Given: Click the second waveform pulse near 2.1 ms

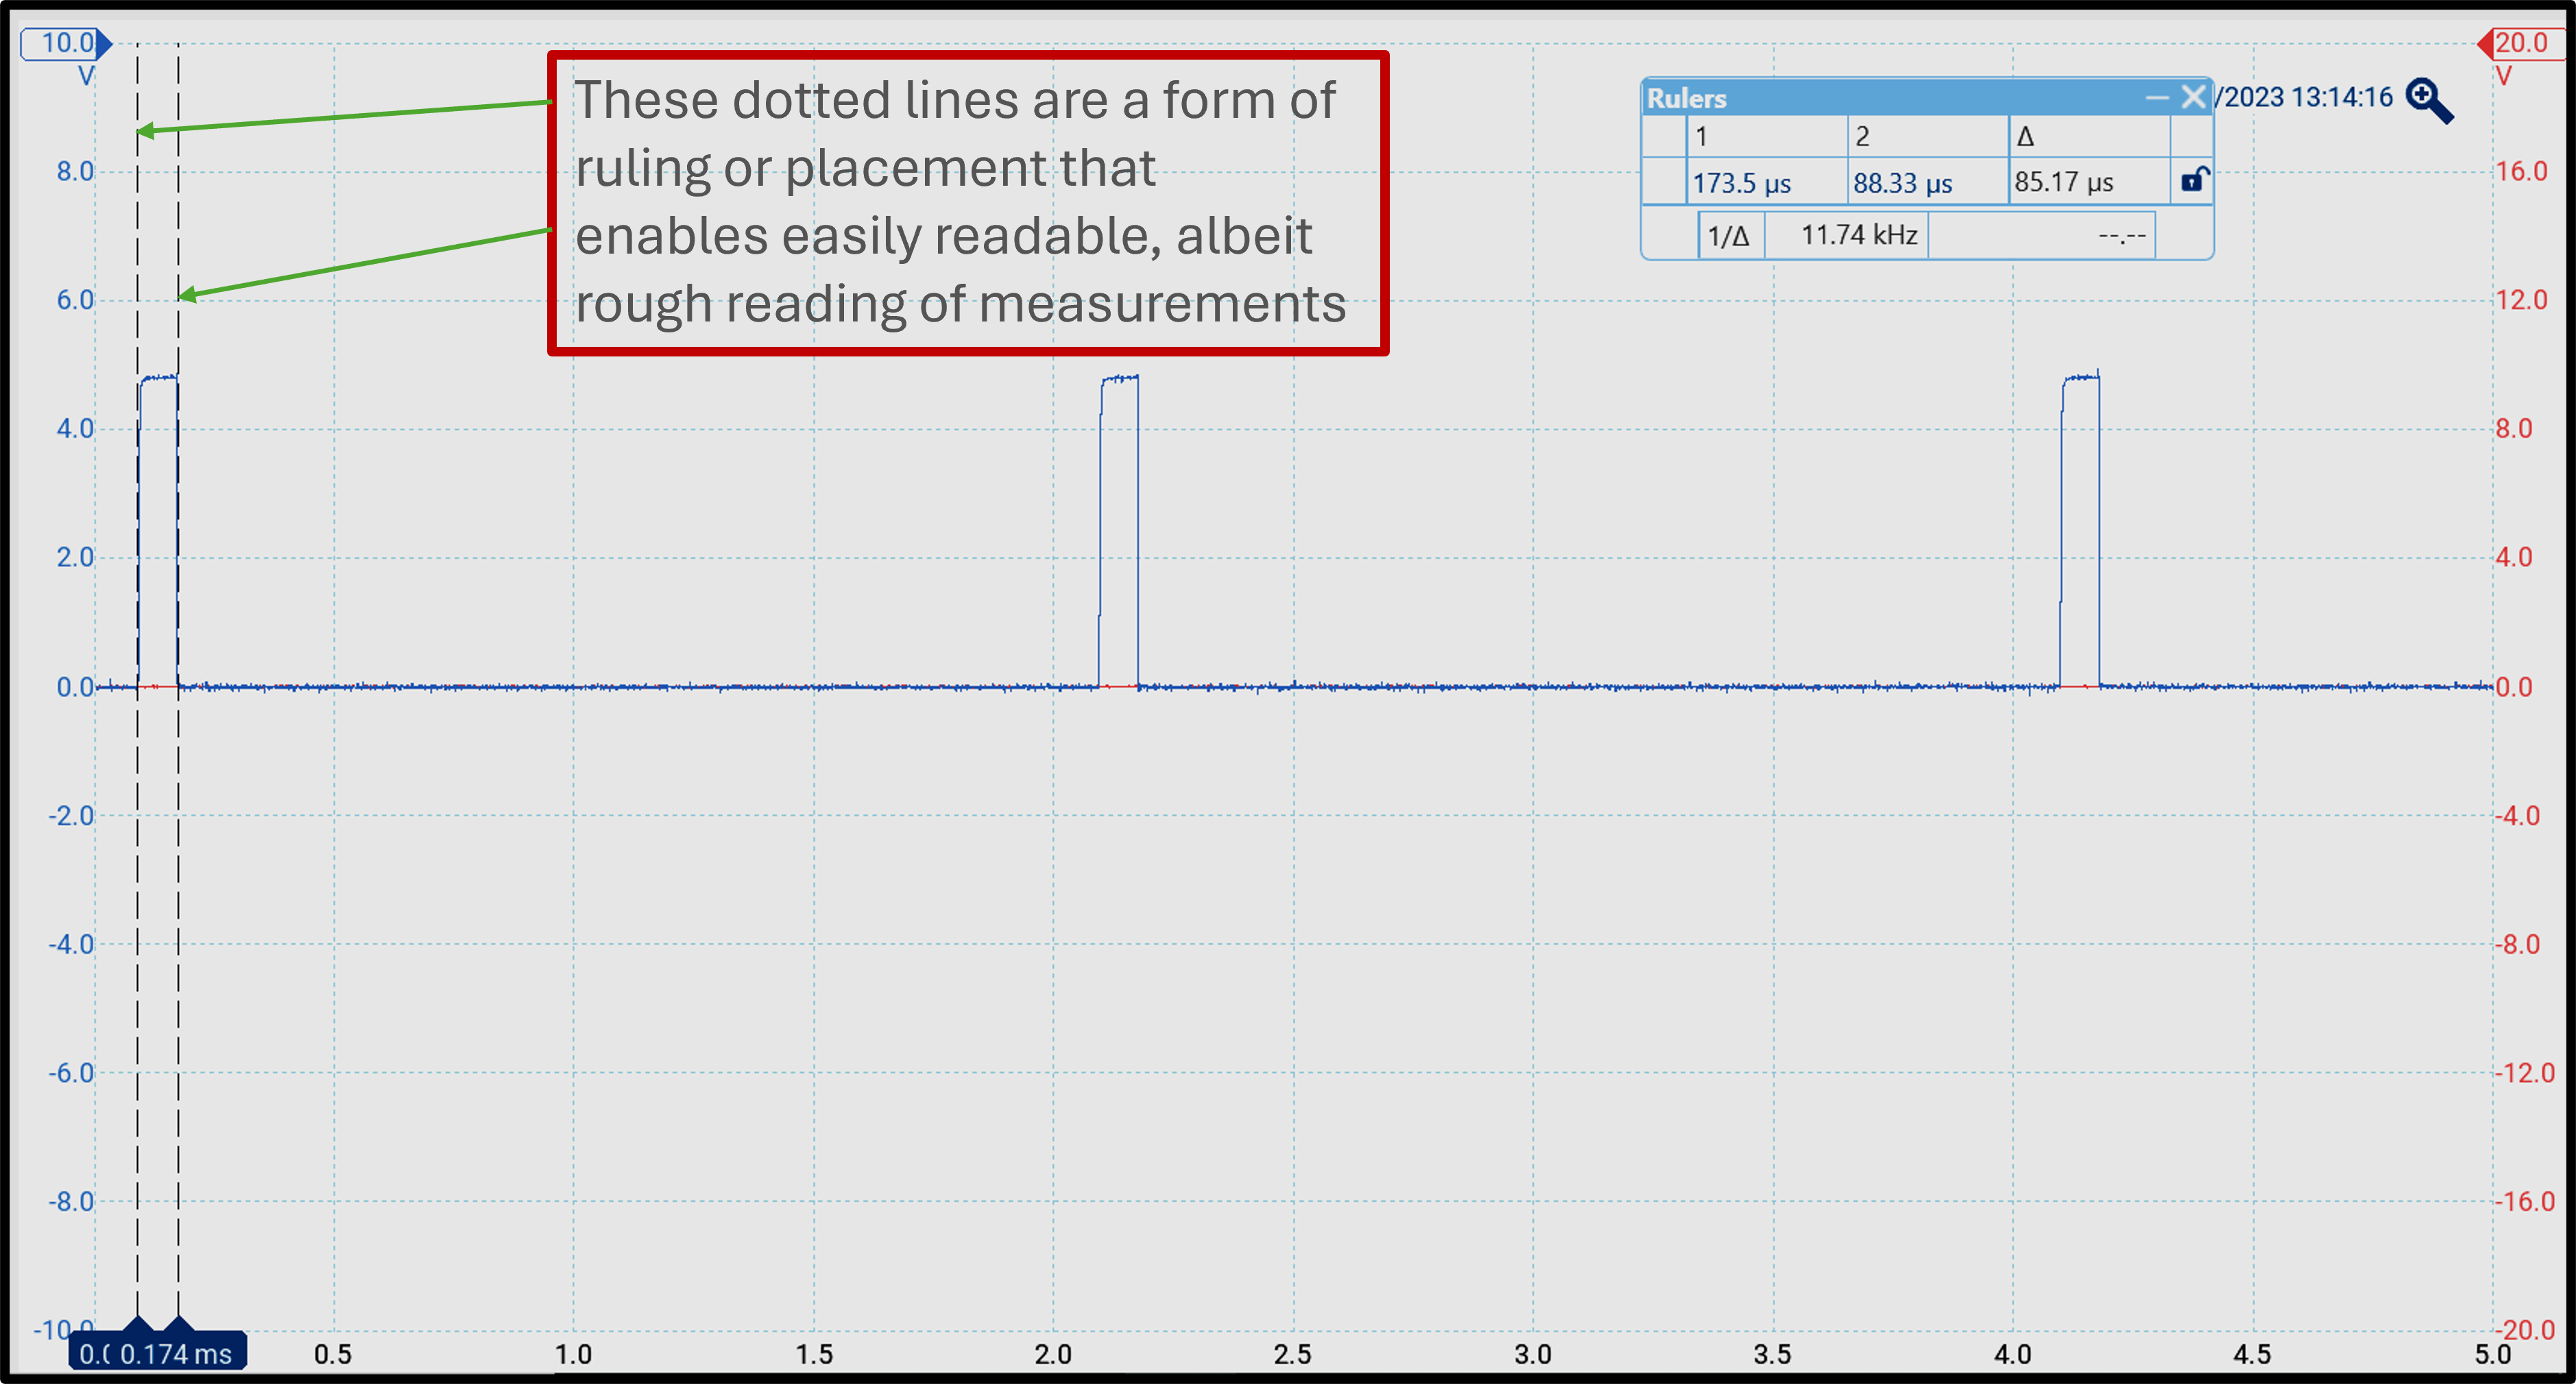Looking at the screenshot, I should (x=1119, y=530).
